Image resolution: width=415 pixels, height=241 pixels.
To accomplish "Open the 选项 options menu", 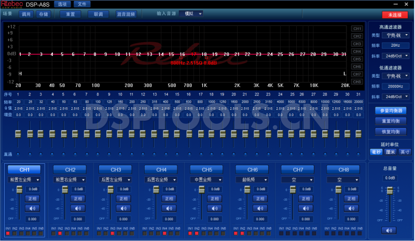I will coord(62,4).
